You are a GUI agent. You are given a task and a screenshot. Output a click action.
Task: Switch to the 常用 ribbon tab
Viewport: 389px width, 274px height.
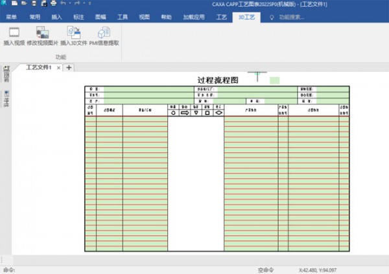[x=35, y=17]
